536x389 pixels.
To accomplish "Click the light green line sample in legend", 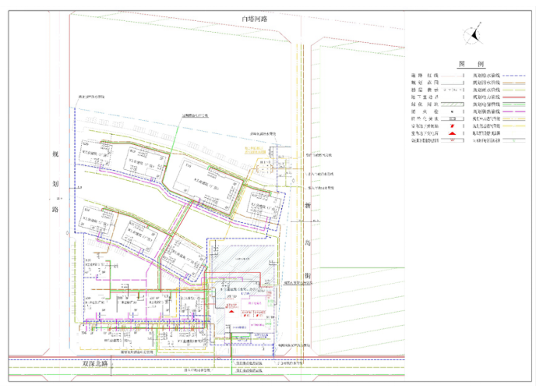I will point(513,104).
